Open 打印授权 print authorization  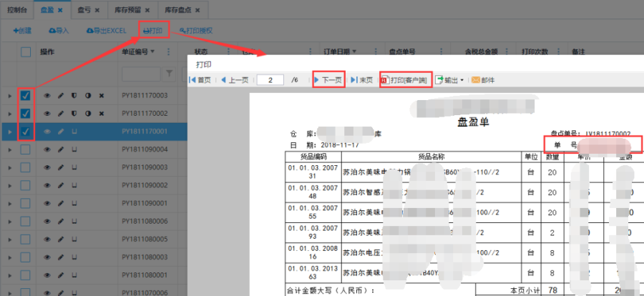click(x=196, y=31)
